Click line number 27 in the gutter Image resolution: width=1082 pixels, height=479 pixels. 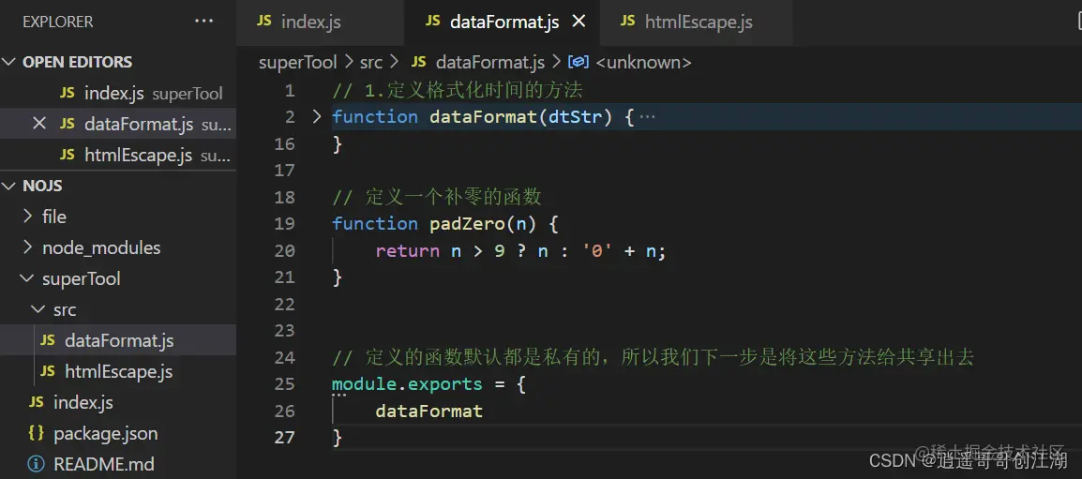click(x=284, y=438)
